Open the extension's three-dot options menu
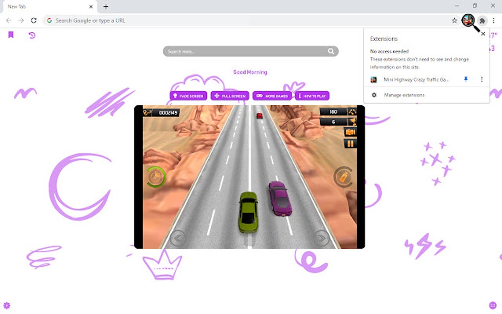Screen dimensions: 502x314 tap(481, 79)
